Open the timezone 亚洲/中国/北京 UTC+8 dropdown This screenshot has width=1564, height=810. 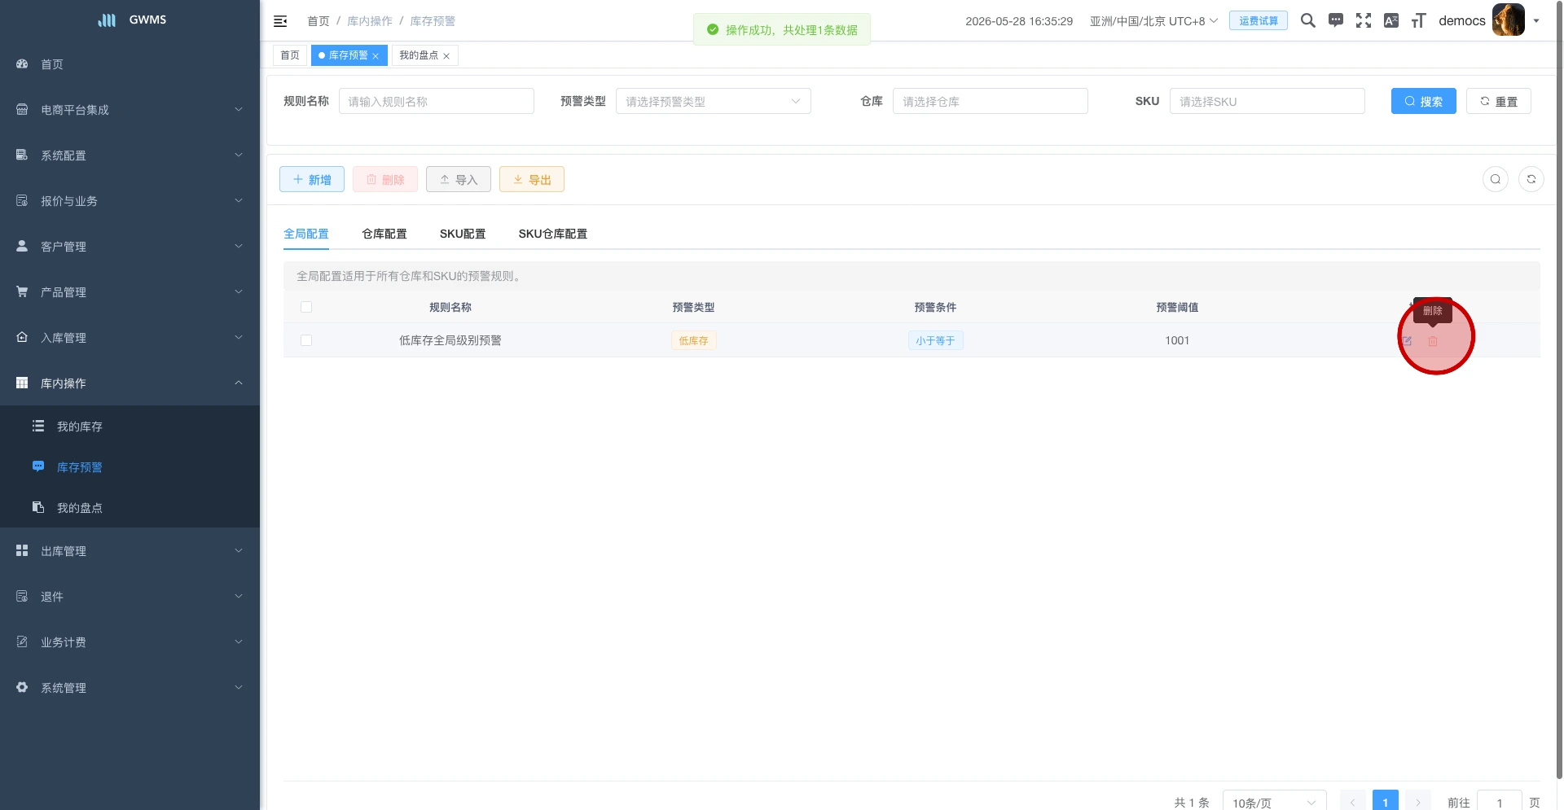coord(1153,21)
